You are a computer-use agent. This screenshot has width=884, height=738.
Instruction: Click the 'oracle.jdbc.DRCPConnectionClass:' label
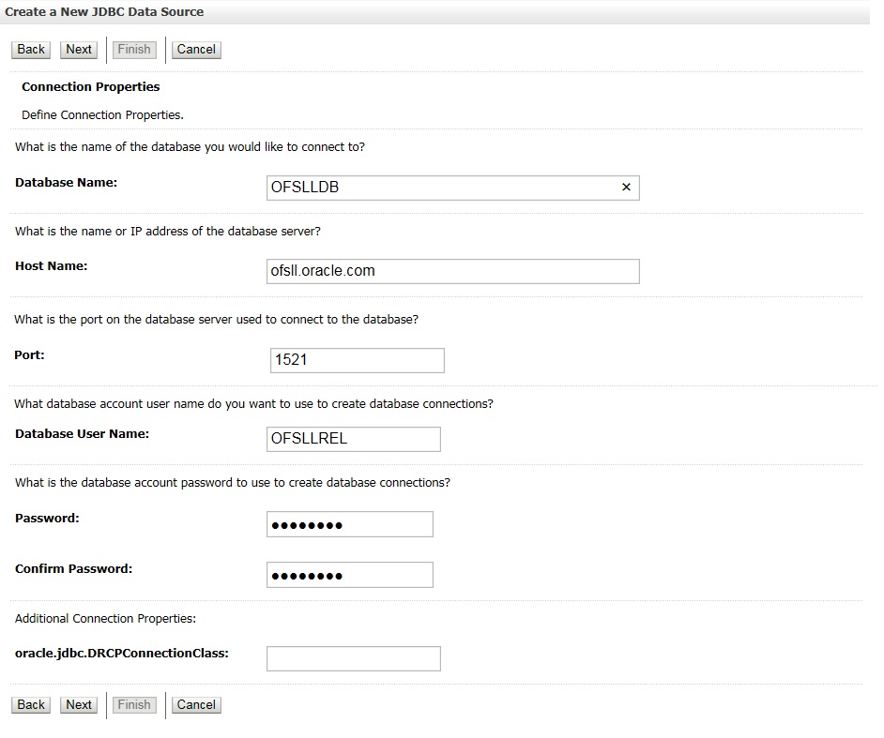[x=122, y=654]
